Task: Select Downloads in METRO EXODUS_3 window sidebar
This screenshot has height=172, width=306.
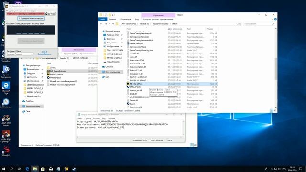Action: tap(31, 73)
